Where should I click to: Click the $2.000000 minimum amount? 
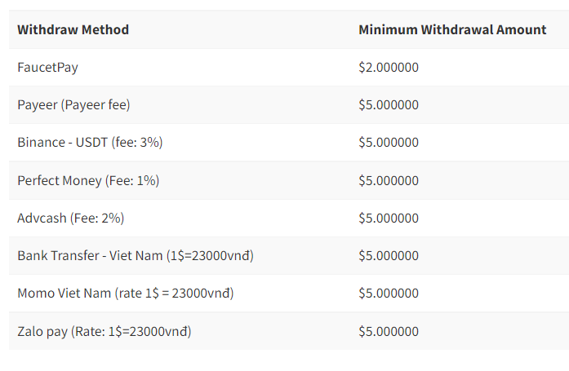tap(389, 68)
